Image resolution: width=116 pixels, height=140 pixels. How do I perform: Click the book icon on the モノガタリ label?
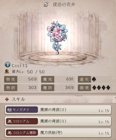10,110
